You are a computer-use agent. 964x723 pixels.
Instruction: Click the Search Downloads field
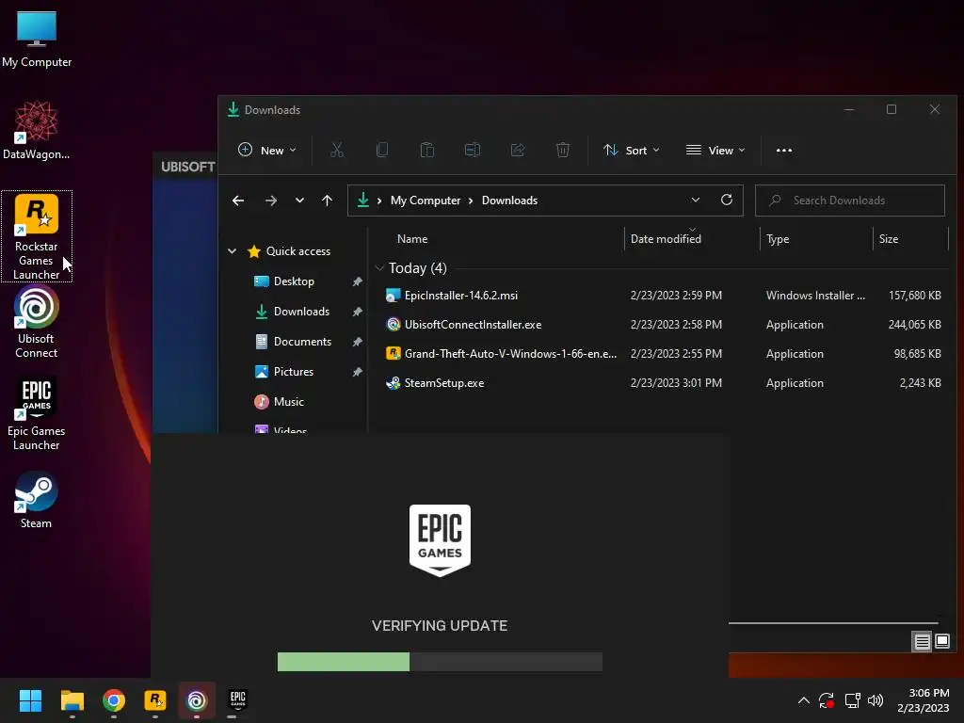(850, 201)
